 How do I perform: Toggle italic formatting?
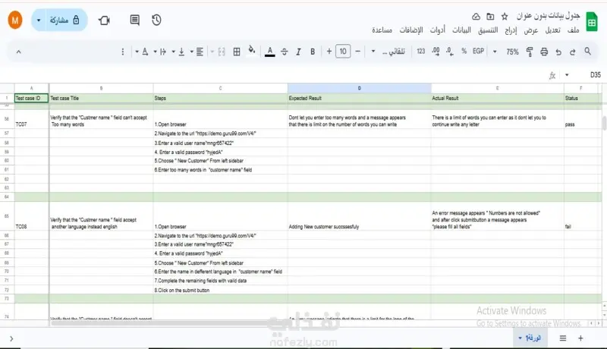(x=298, y=52)
